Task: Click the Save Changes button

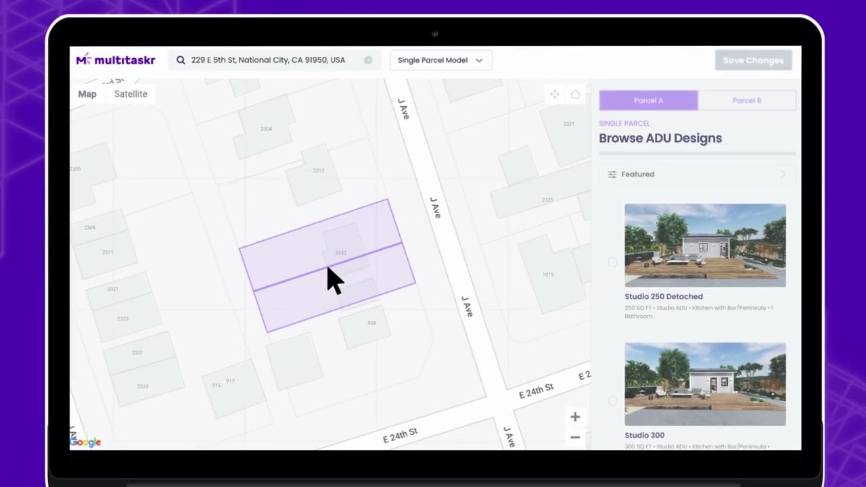Action: pyautogui.click(x=753, y=60)
